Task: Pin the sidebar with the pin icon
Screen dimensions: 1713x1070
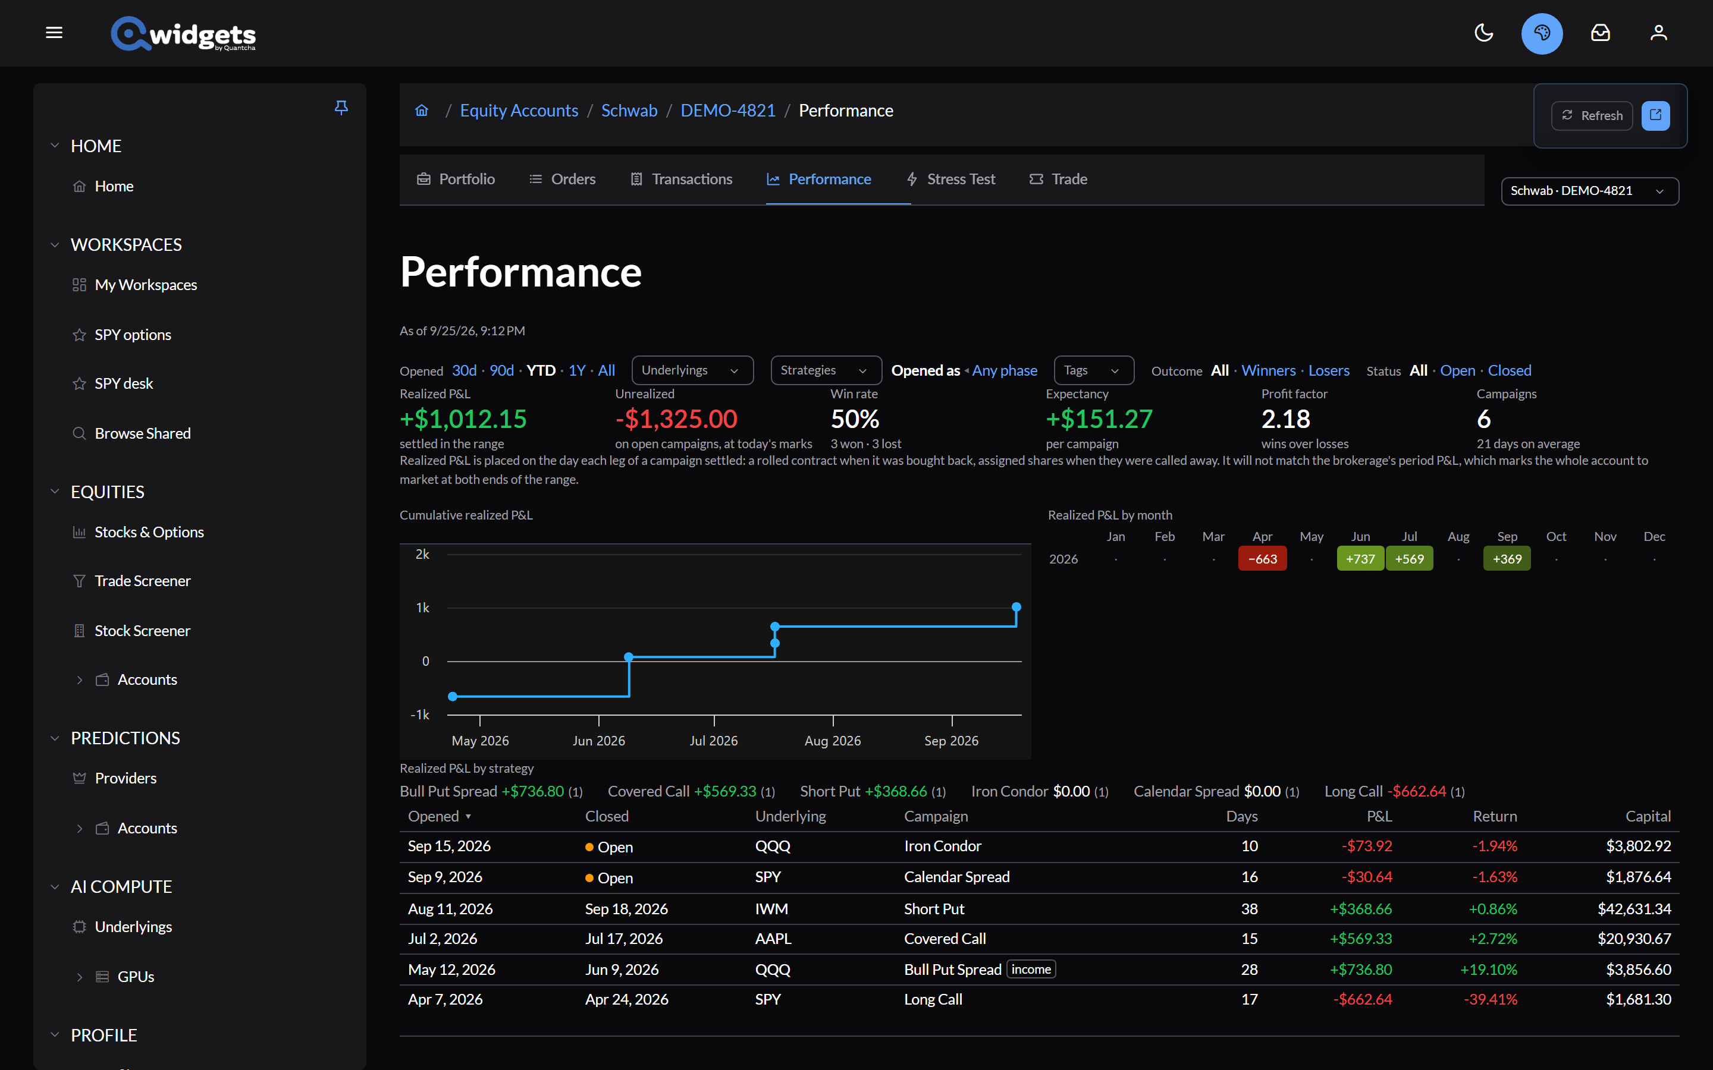Action: [x=341, y=108]
